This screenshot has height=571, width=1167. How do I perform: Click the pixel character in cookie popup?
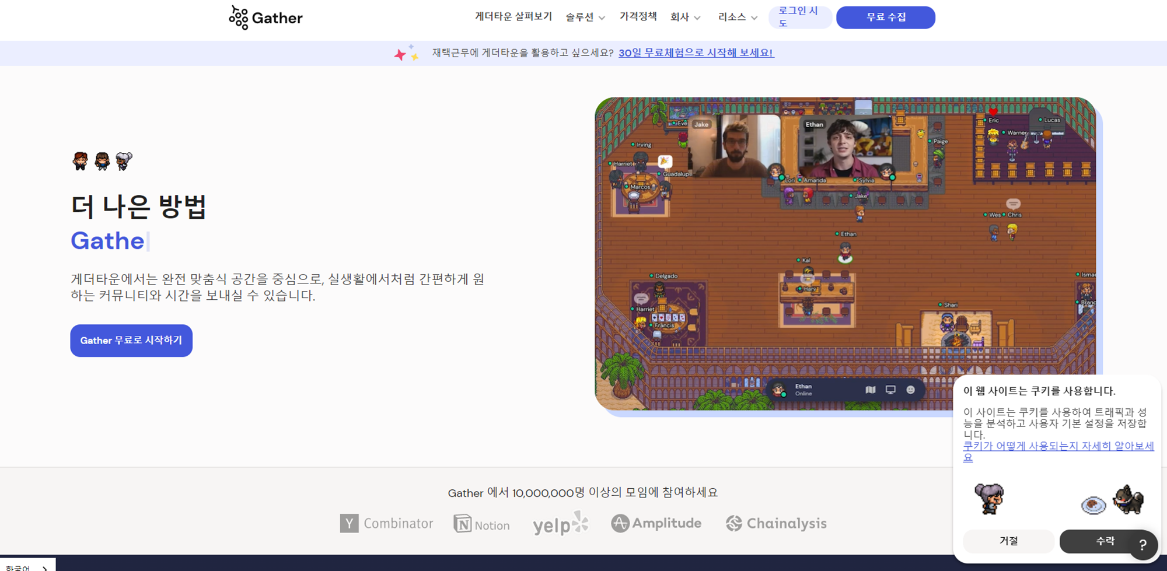point(989,499)
